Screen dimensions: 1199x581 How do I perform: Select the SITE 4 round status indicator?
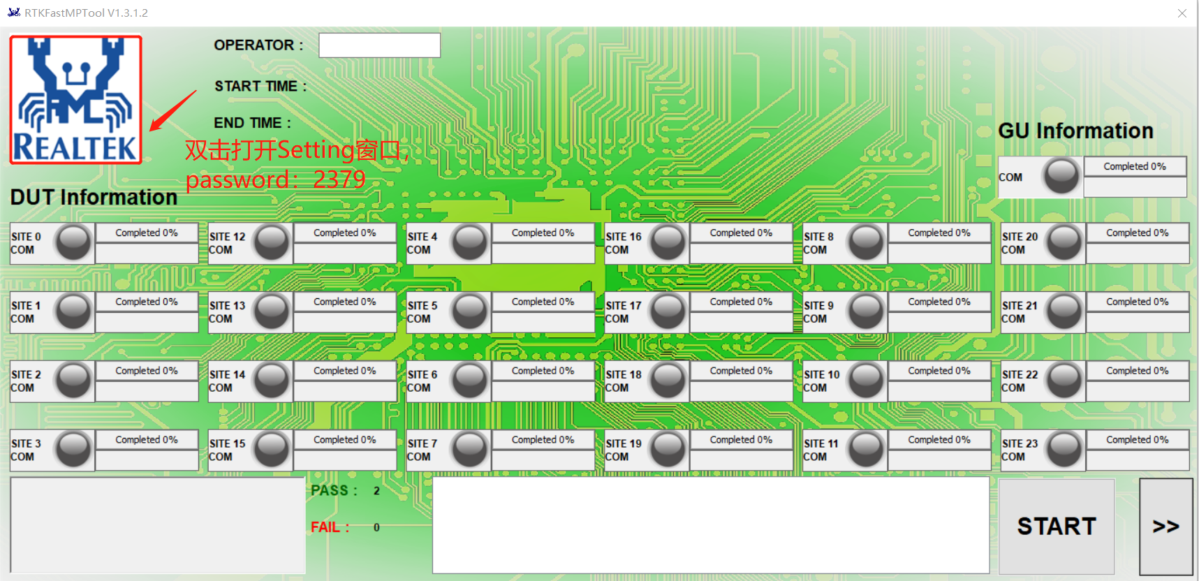(469, 242)
